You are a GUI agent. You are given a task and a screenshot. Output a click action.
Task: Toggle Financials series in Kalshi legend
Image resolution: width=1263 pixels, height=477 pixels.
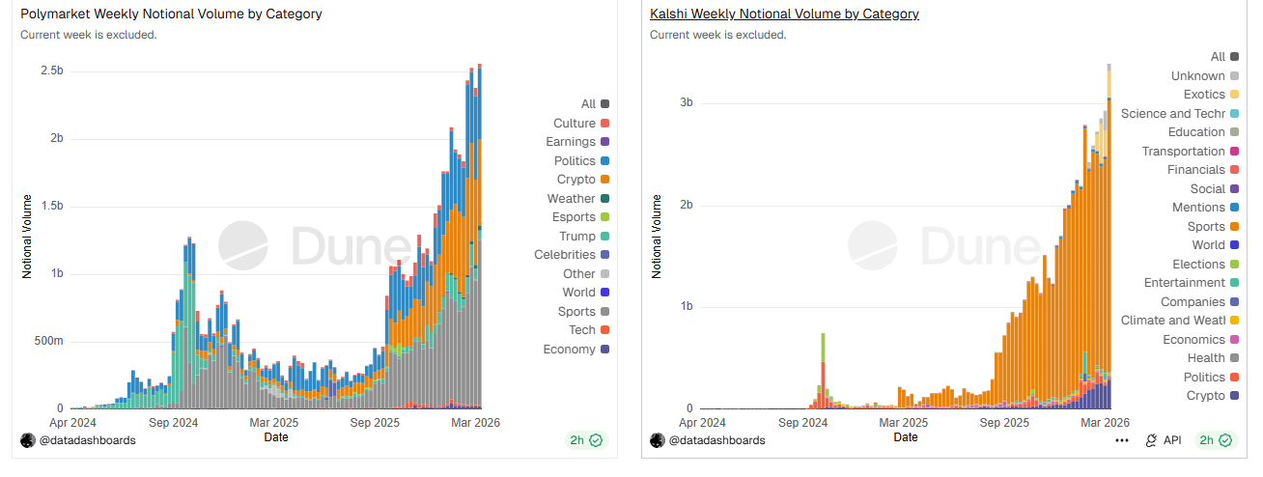[1203, 170]
